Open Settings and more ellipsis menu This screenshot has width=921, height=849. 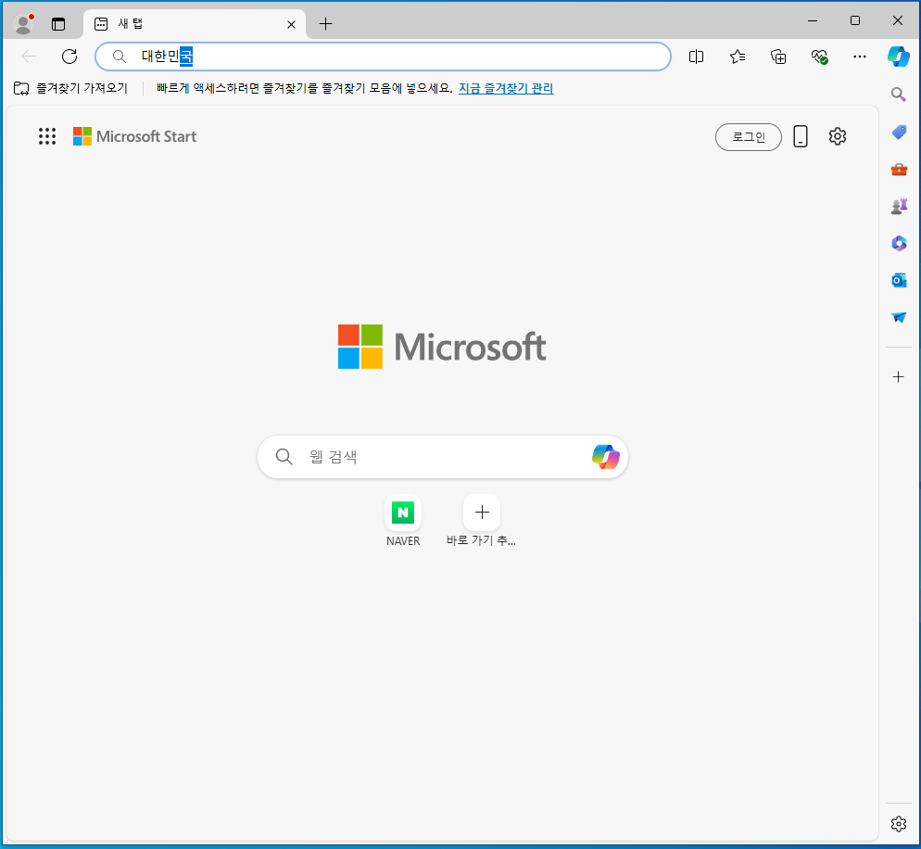859,57
